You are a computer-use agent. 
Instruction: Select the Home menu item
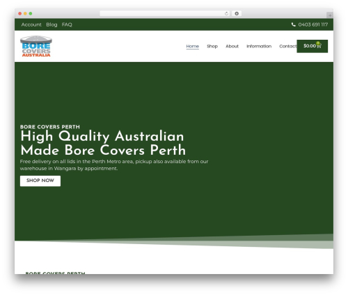[x=192, y=46]
